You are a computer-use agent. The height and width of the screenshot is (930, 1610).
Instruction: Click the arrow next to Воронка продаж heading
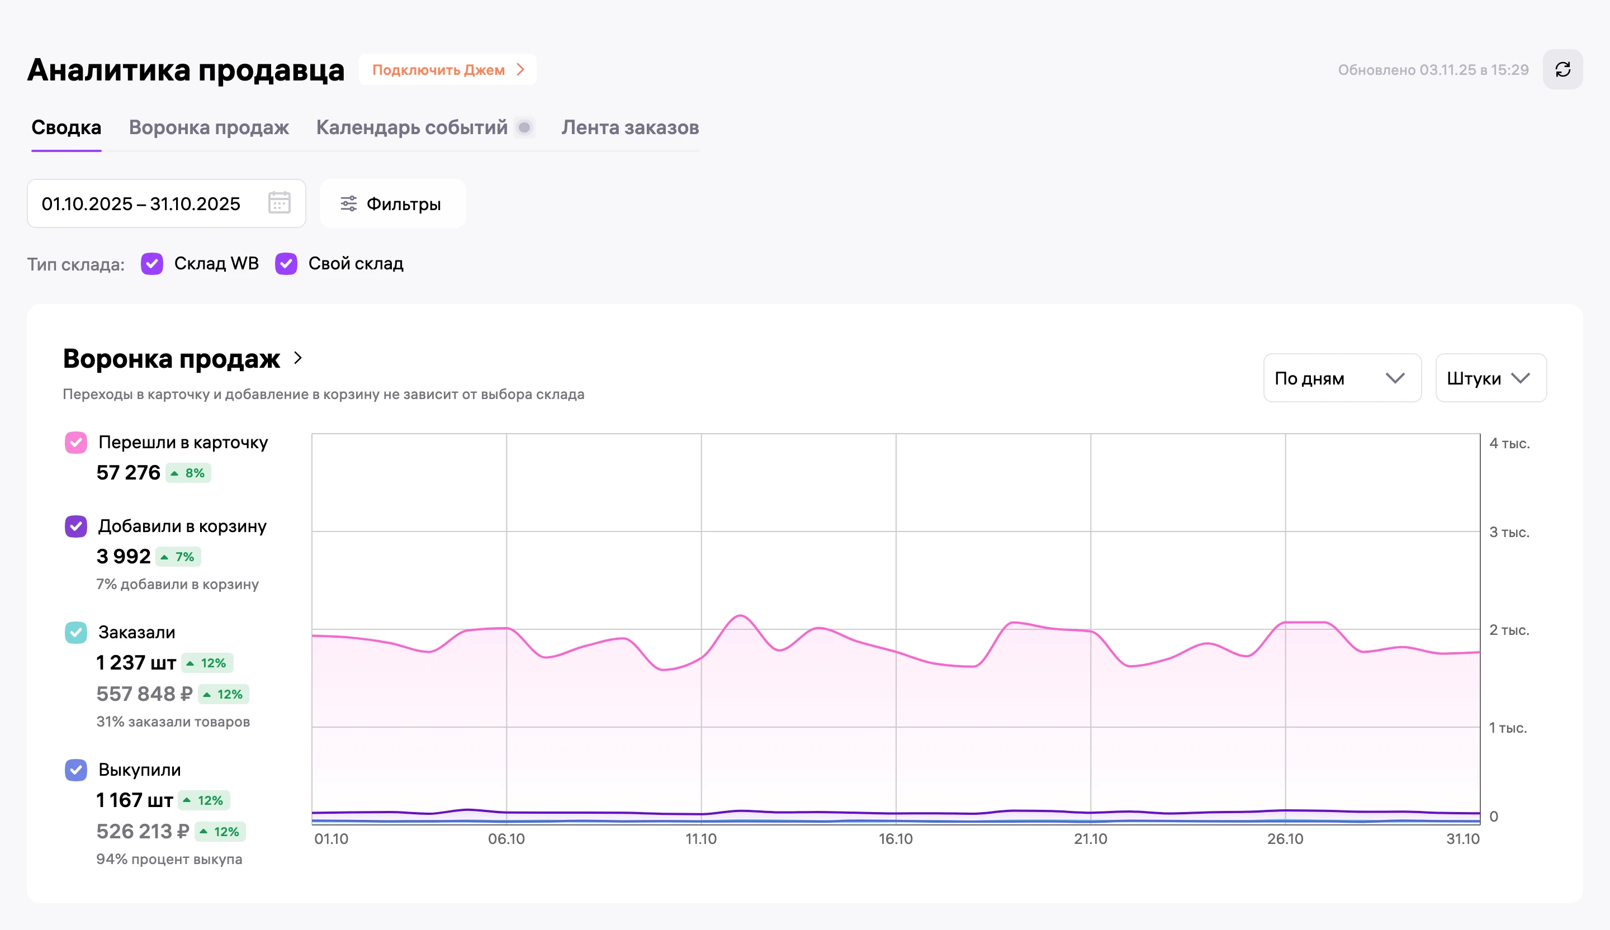click(x=298, y=358)
